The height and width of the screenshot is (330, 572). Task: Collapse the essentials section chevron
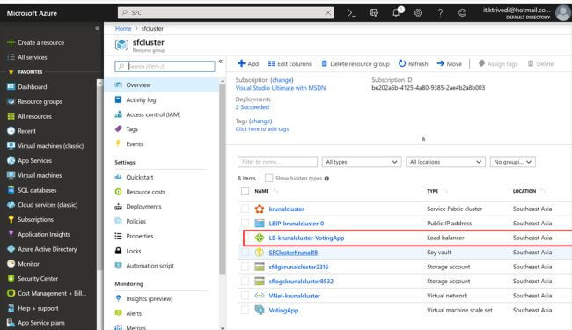(x=423, y=139)
